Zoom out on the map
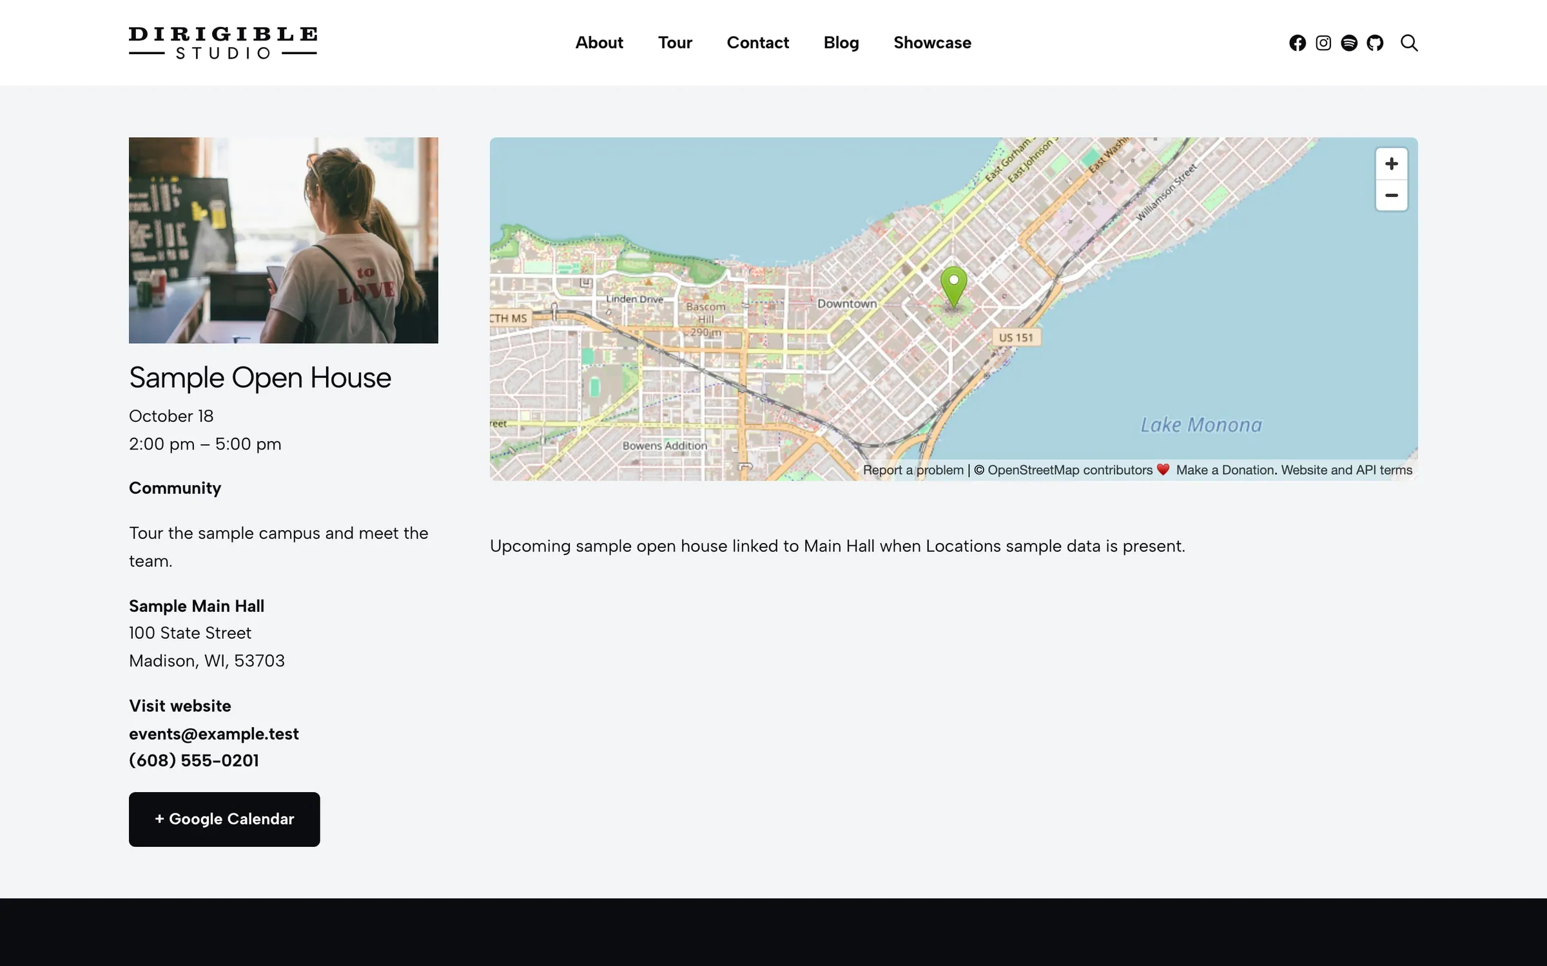The image size is (1547, 966). 1392,196
